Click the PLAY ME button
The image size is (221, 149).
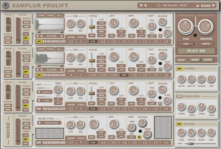(196, 51)
